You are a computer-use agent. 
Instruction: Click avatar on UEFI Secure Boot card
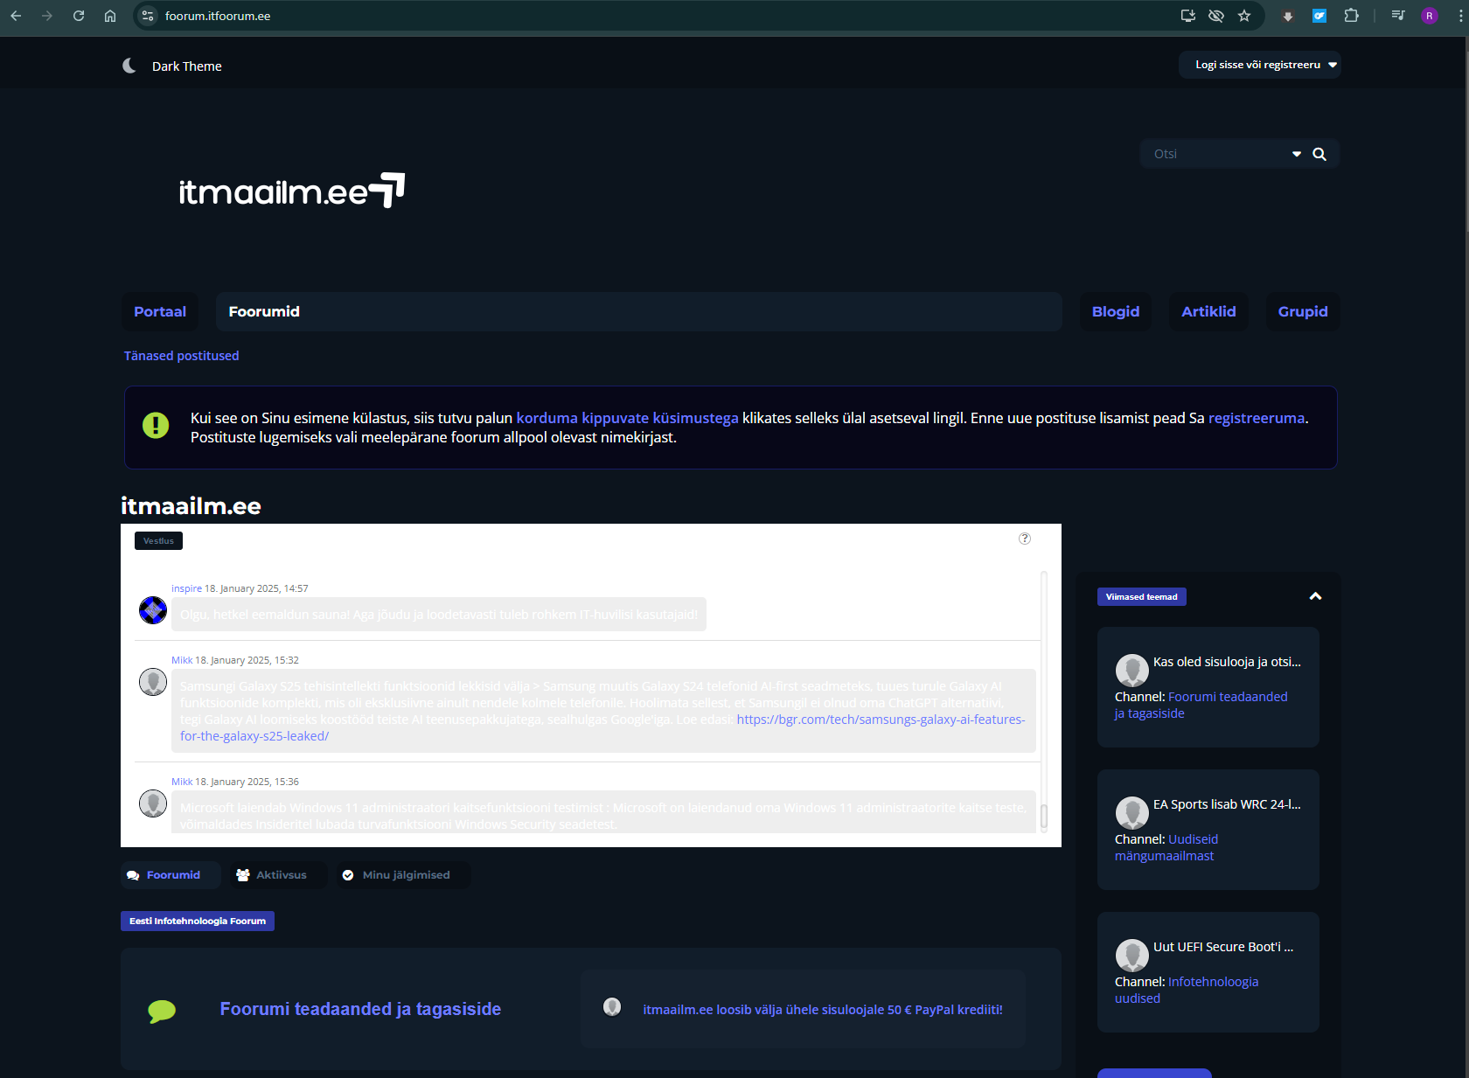click(x=1132, y=956)
